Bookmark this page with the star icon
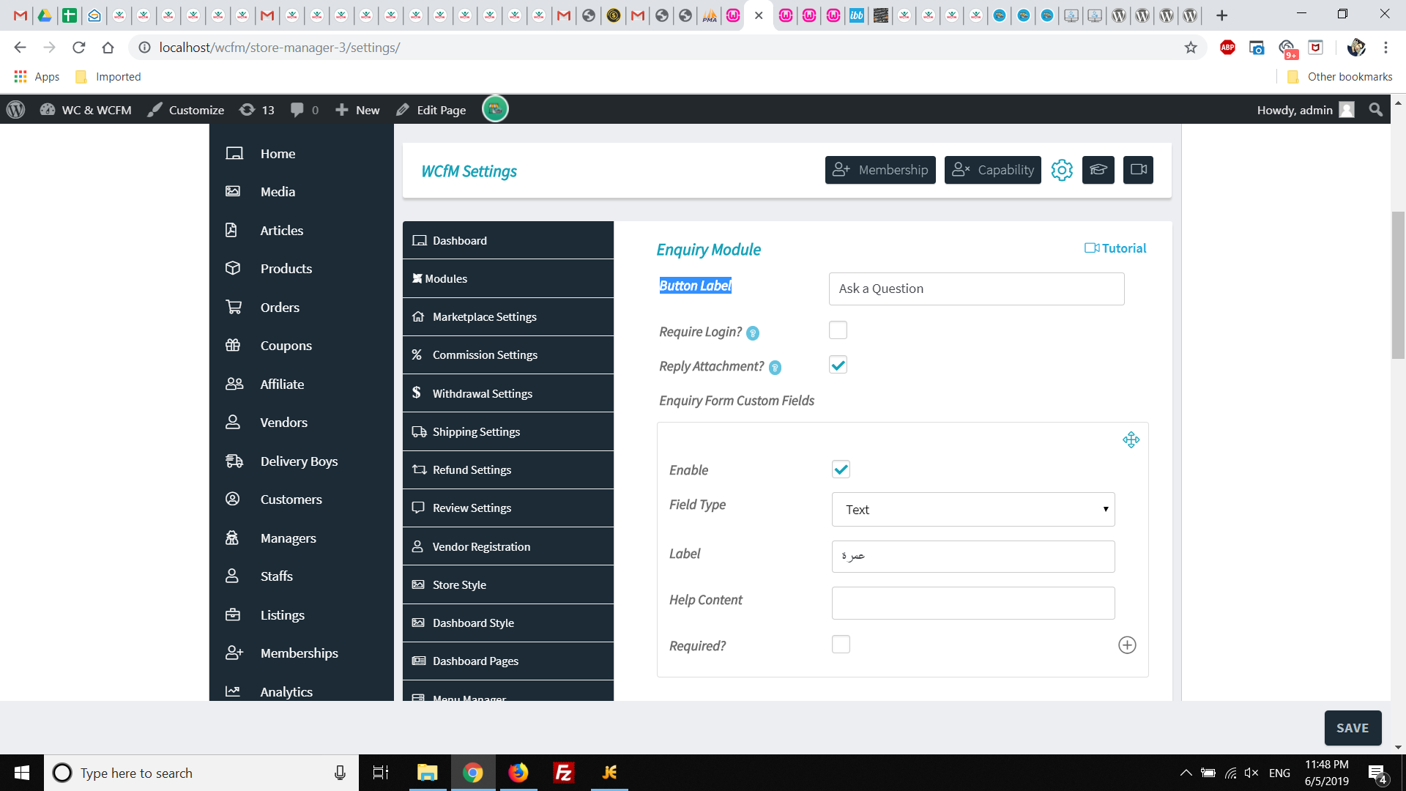This screenshot has height=791, width=1406. click(1191, 48)
